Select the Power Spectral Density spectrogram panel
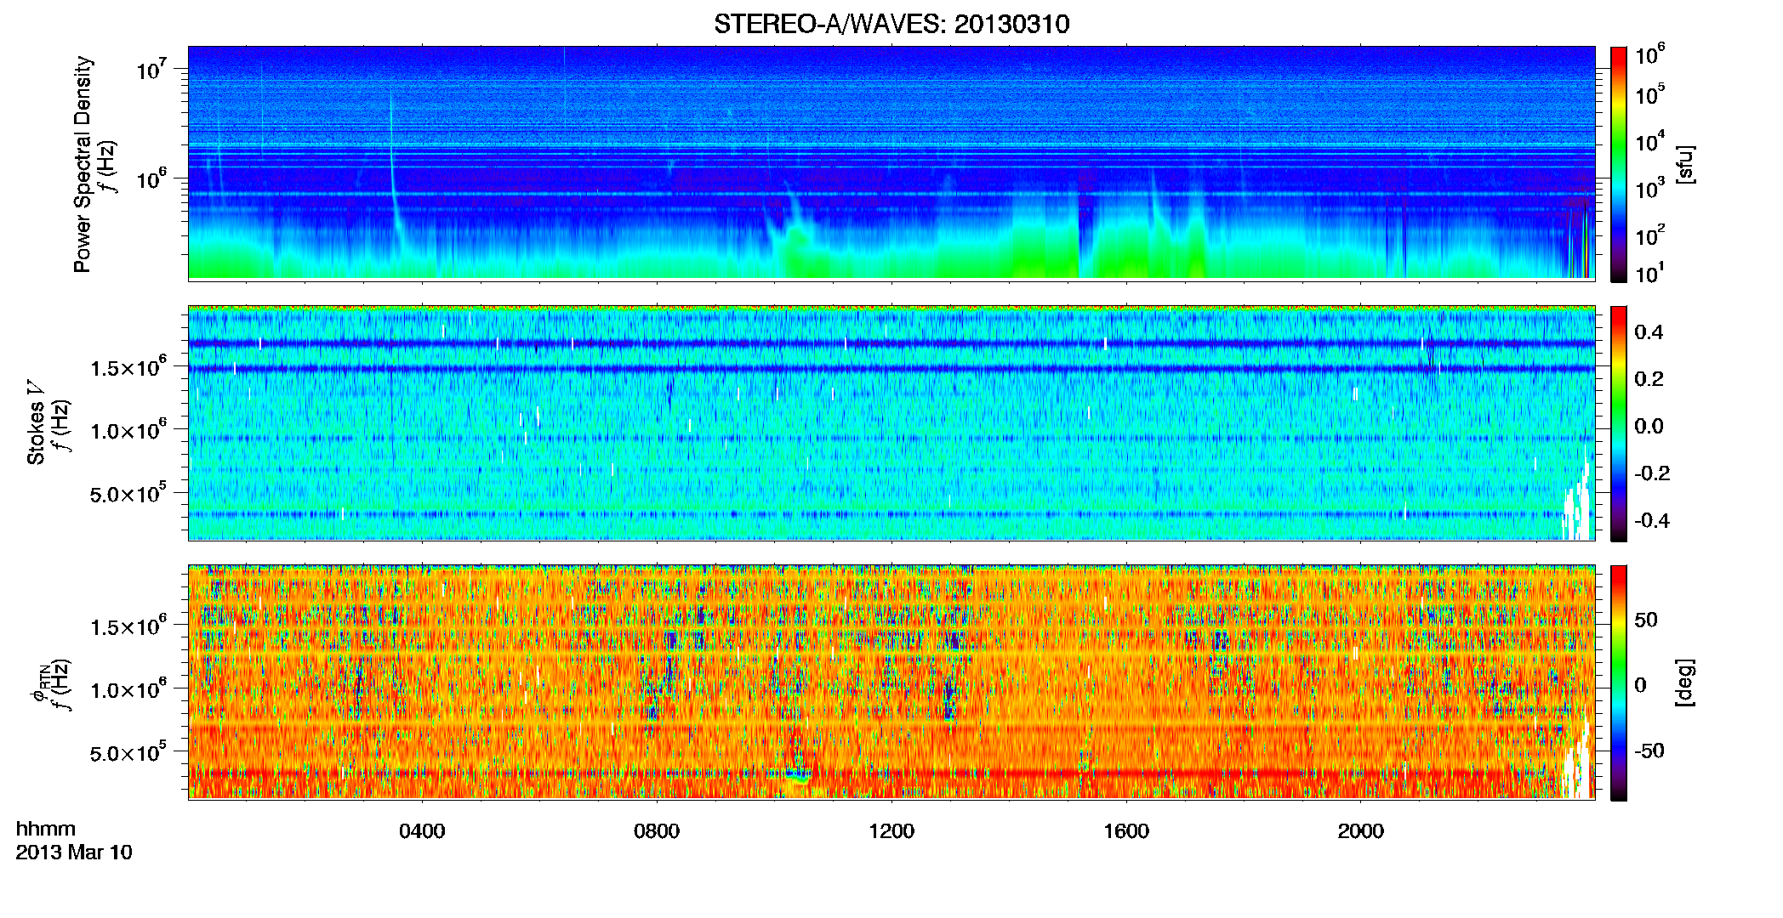 tap(891, 162)
